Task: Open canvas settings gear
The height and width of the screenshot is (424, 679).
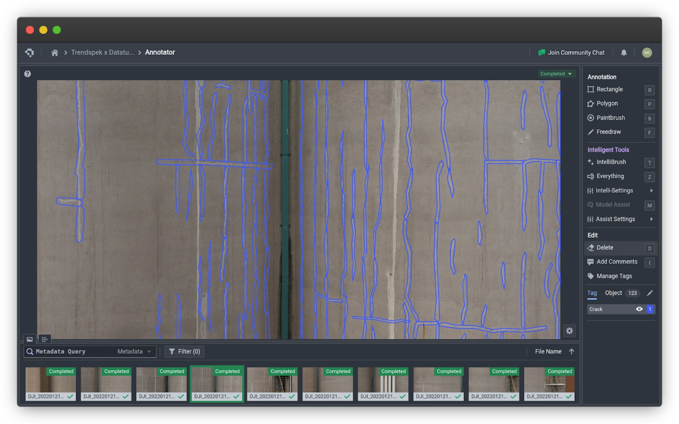Action: click(569, 331)
